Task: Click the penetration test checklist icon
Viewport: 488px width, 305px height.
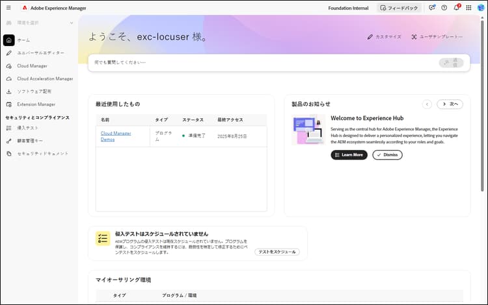Action: tap(9, 128)
